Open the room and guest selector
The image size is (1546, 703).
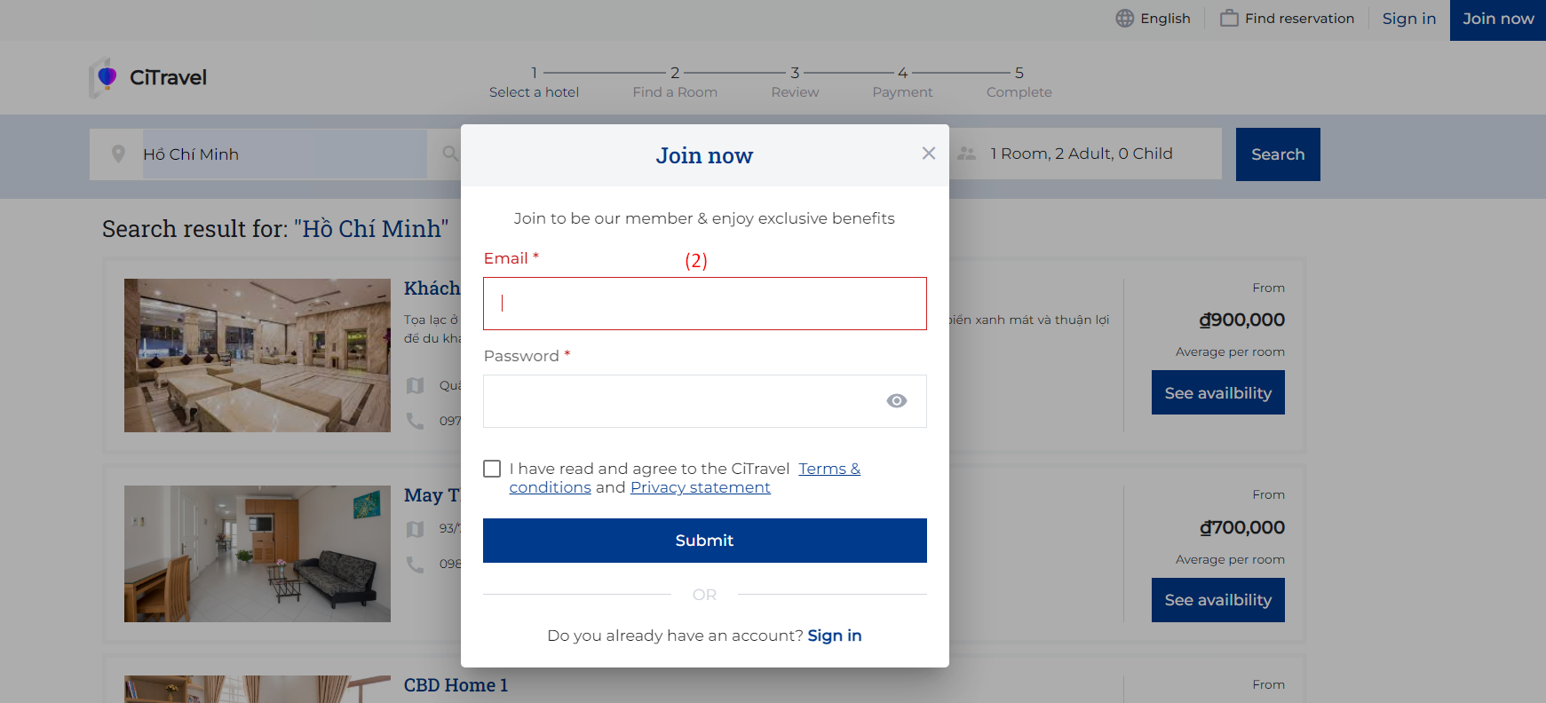tap(1082, 154)
